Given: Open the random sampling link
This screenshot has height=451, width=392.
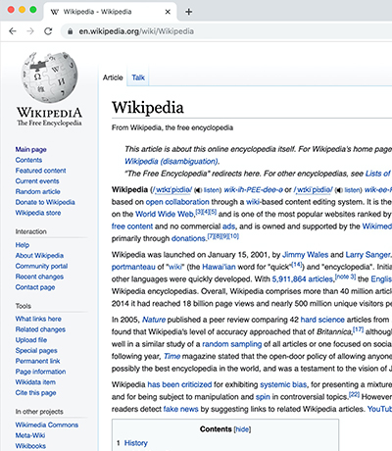Looking at the screenshot, I should tap(232, 344).
